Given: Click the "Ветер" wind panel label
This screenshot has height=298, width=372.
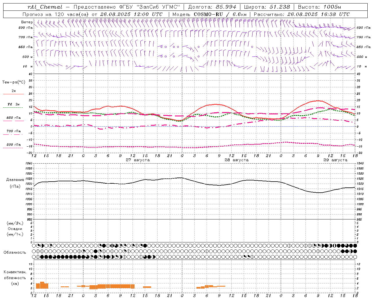Looking at the screenshot, I should pos(27,22).
